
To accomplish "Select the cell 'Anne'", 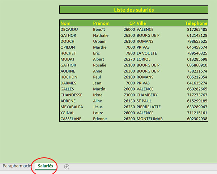I will pos(98,71).
